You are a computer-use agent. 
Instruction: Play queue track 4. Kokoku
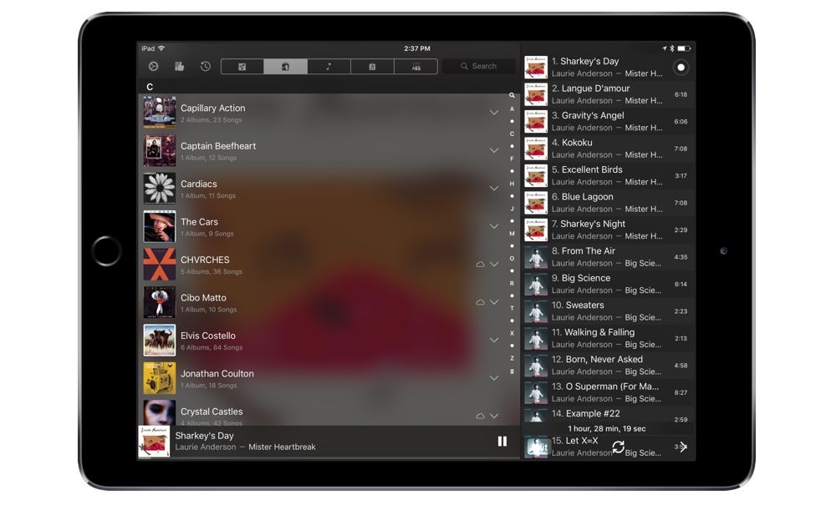tap(609, 149)
